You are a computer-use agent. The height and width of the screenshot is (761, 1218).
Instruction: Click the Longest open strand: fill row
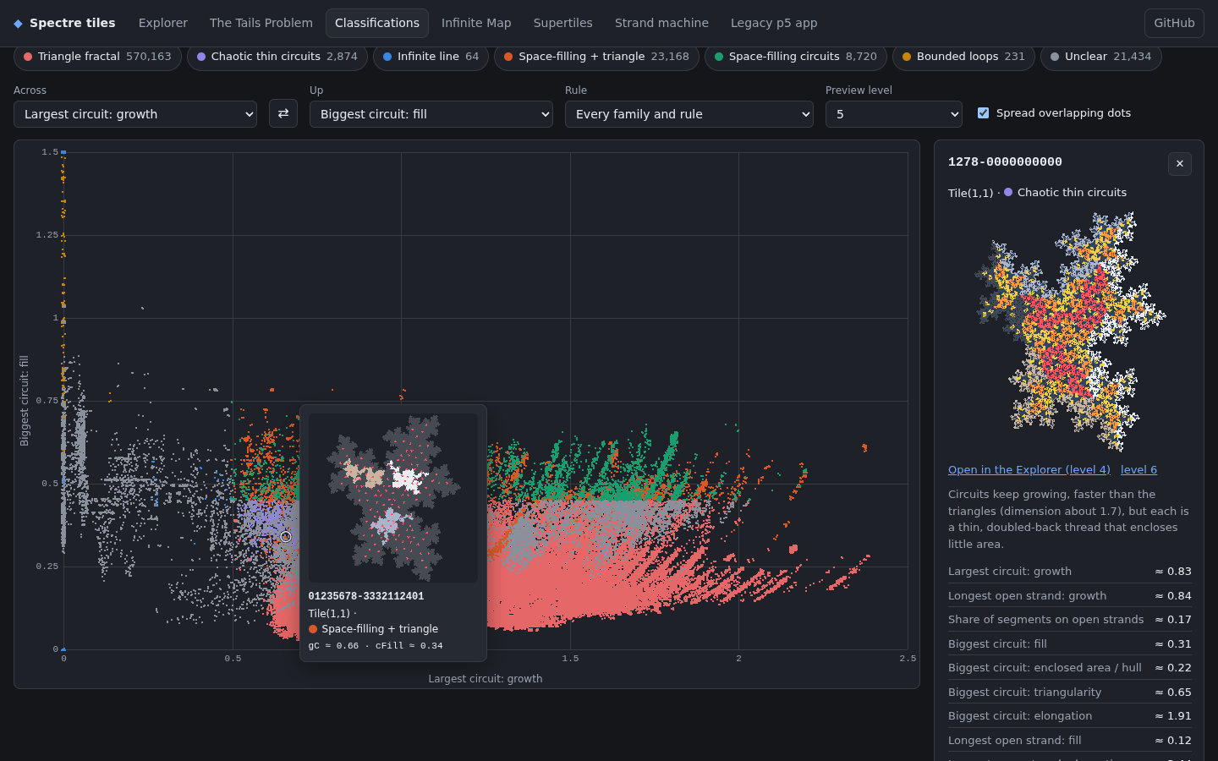click(1070, 741)
